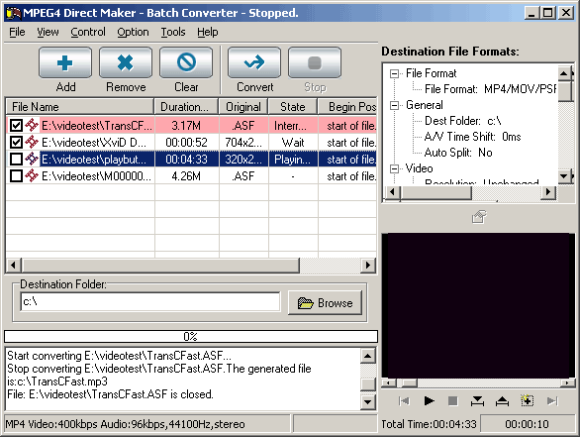Uncheck the TransCF file checkbox
This screenshot has height=437, width=580.
16,126
